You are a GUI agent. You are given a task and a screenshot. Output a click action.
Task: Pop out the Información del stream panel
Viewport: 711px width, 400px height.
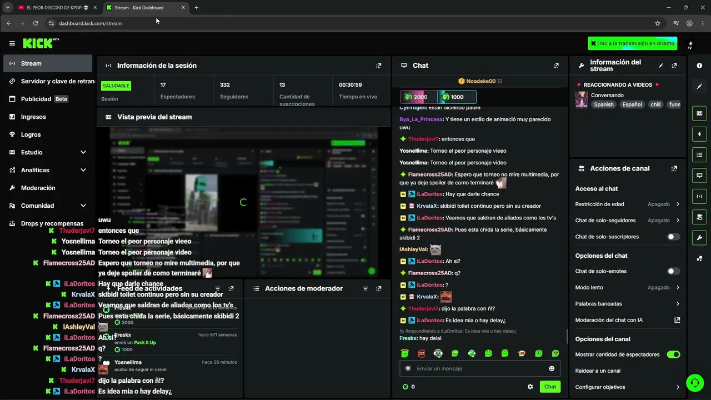(674, 66)
